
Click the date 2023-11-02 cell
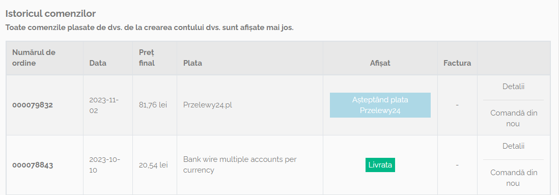pyautogui.click(x=104, y=105)
